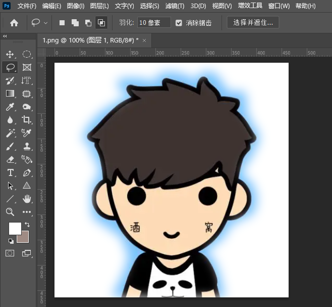Select the Lasso tool in the toolbox
Screen dimensions: 332x307
tap(10, 67)
